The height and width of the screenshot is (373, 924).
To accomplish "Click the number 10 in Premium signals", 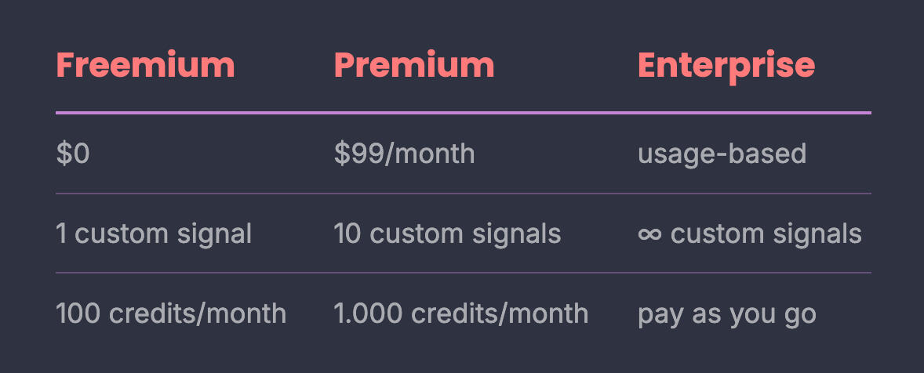I will (346, 234).
